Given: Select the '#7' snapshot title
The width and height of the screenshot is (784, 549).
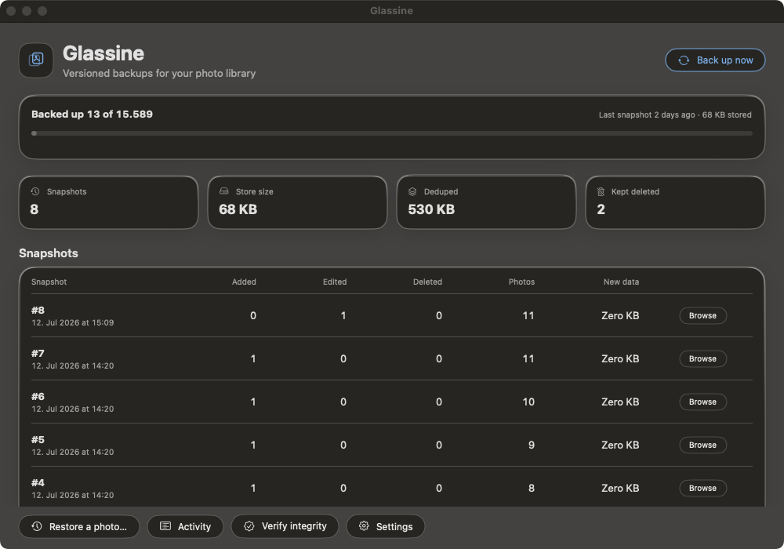Looking at the screenshot, I should point(38,353).
